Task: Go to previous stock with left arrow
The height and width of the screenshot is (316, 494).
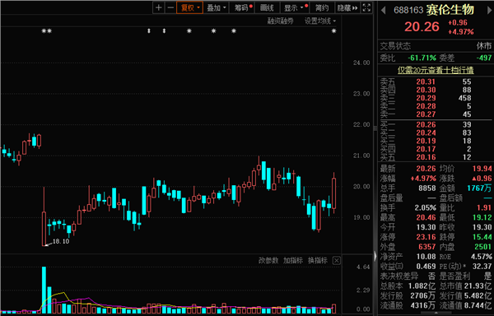Action: pyautogui.click(x=383, y=11)
